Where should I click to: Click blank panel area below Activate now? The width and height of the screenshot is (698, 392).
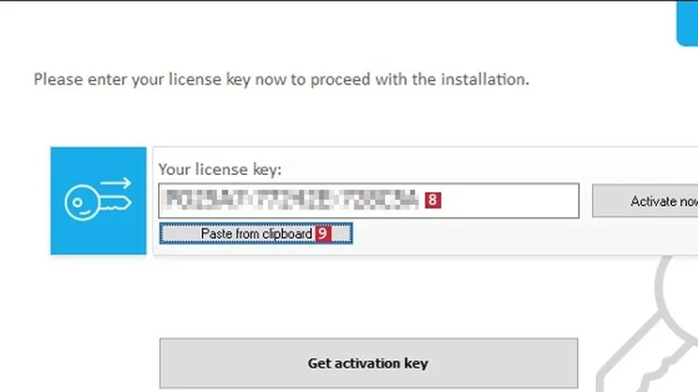click(x=642, y=237)
